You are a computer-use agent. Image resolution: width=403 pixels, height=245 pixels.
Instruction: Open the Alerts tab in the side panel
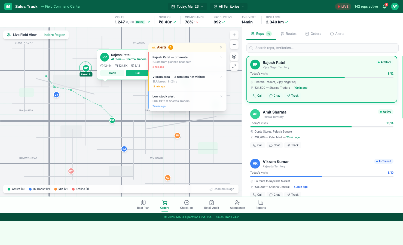click(x=337, y=33)
